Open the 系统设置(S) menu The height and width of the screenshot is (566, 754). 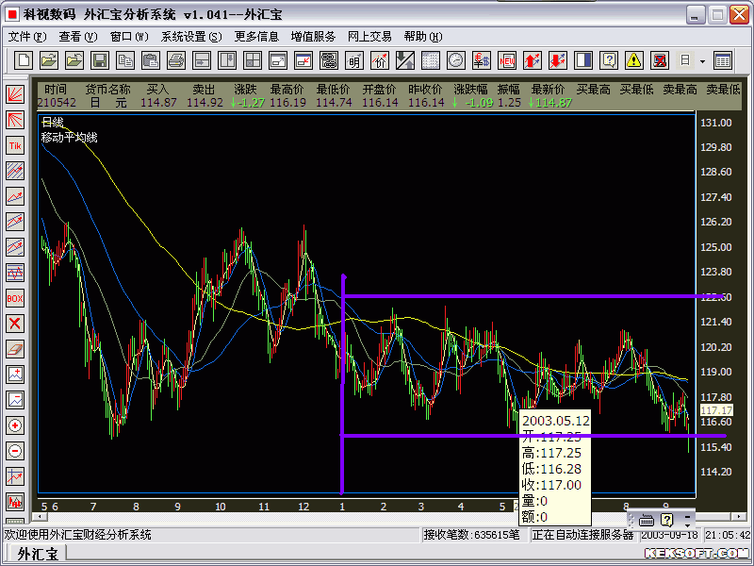tap(191, 37)
